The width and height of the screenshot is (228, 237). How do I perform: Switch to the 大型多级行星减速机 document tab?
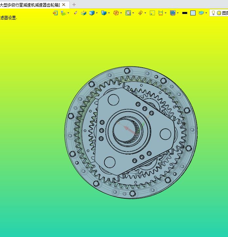click(x=30, y=5)
